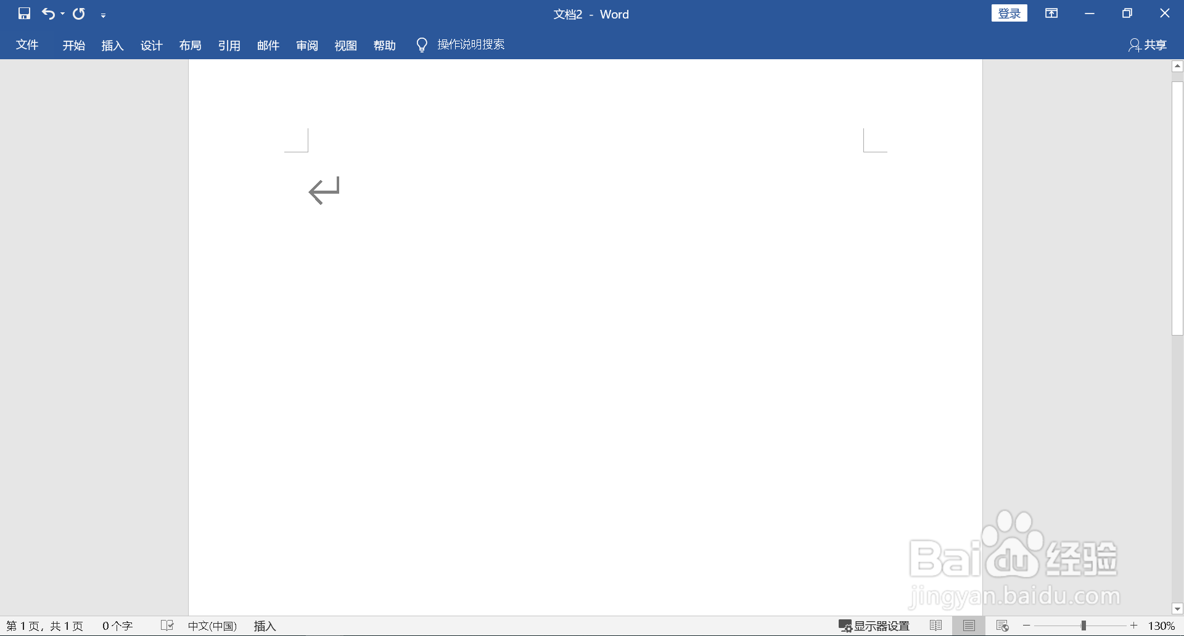1184x636 pixels.
Task: Click the lightbulb Tell Me icon
Action: (422, 45)
